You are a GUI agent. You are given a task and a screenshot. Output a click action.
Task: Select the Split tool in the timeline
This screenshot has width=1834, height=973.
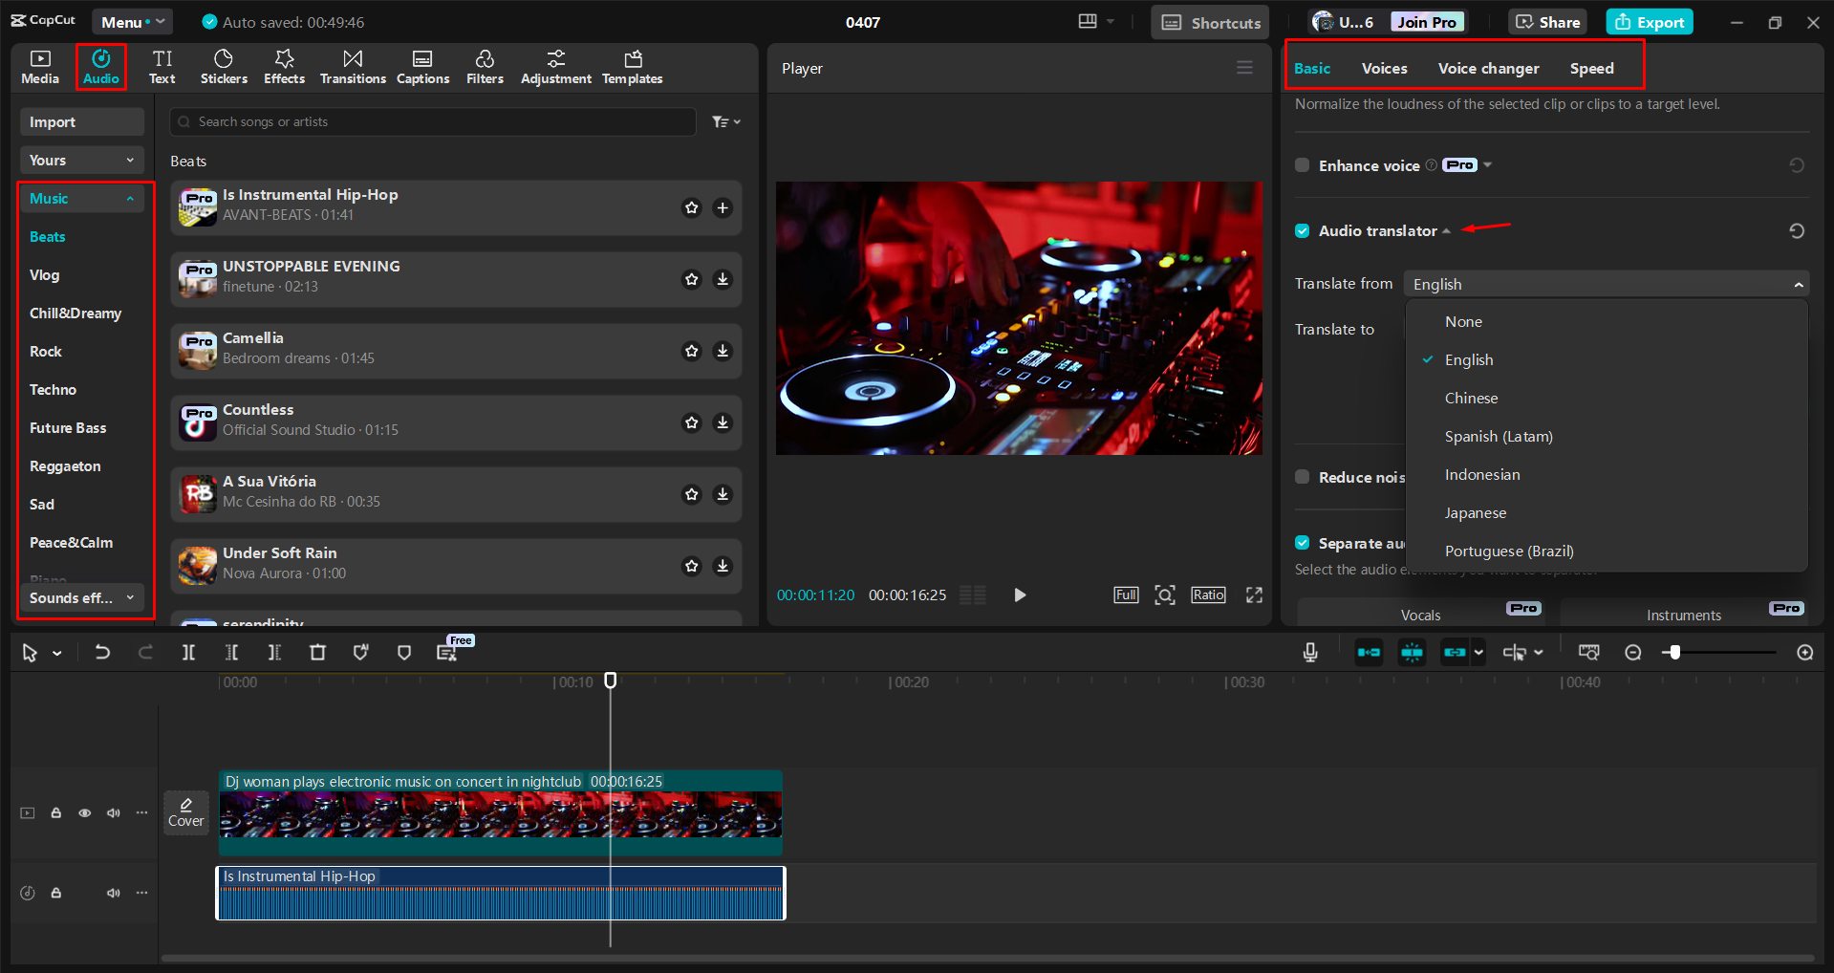(x=188, y=652)
